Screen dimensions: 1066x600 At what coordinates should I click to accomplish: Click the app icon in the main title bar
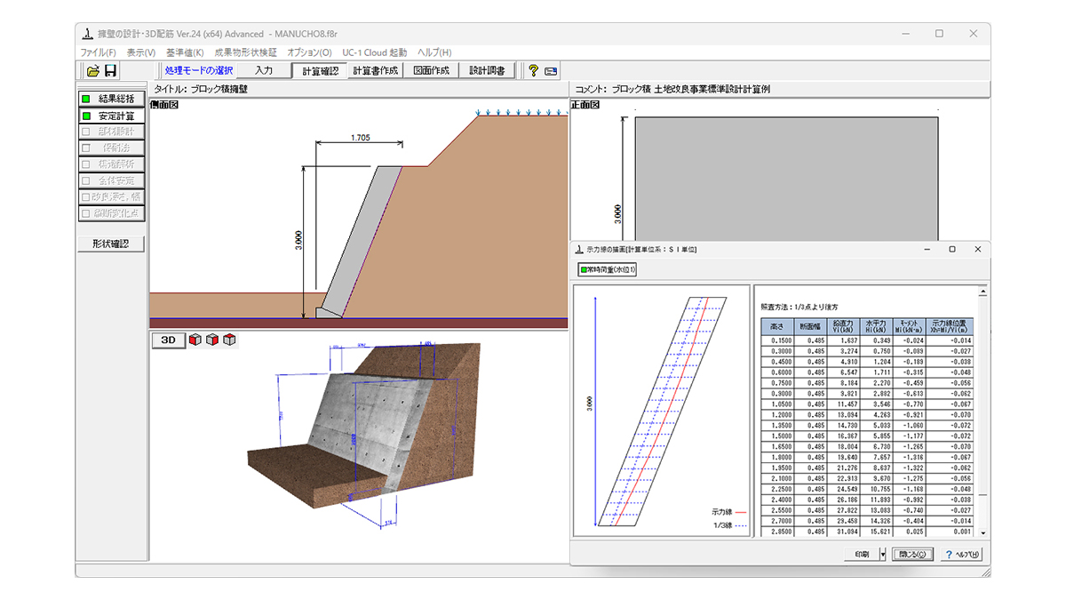click(88, 34)
